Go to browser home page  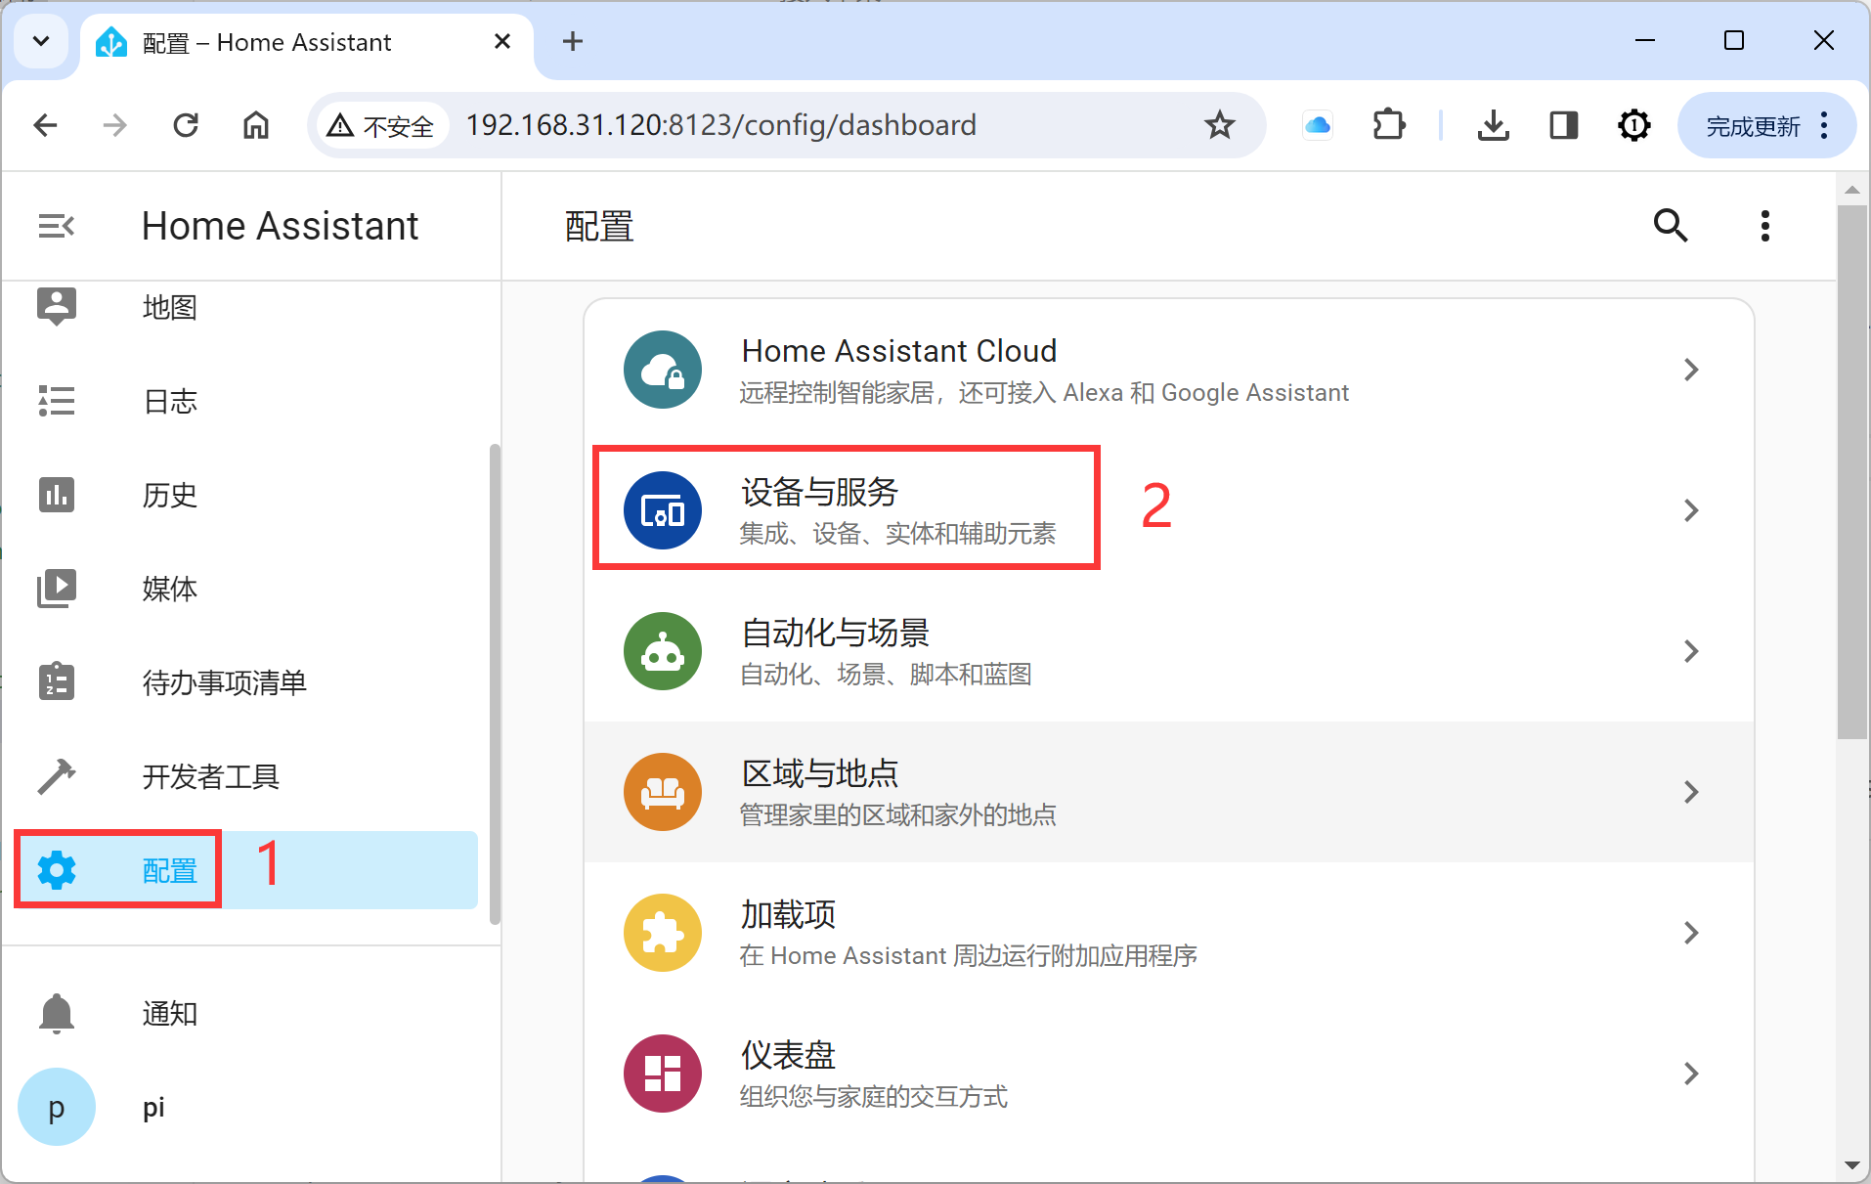coord(256,125)
